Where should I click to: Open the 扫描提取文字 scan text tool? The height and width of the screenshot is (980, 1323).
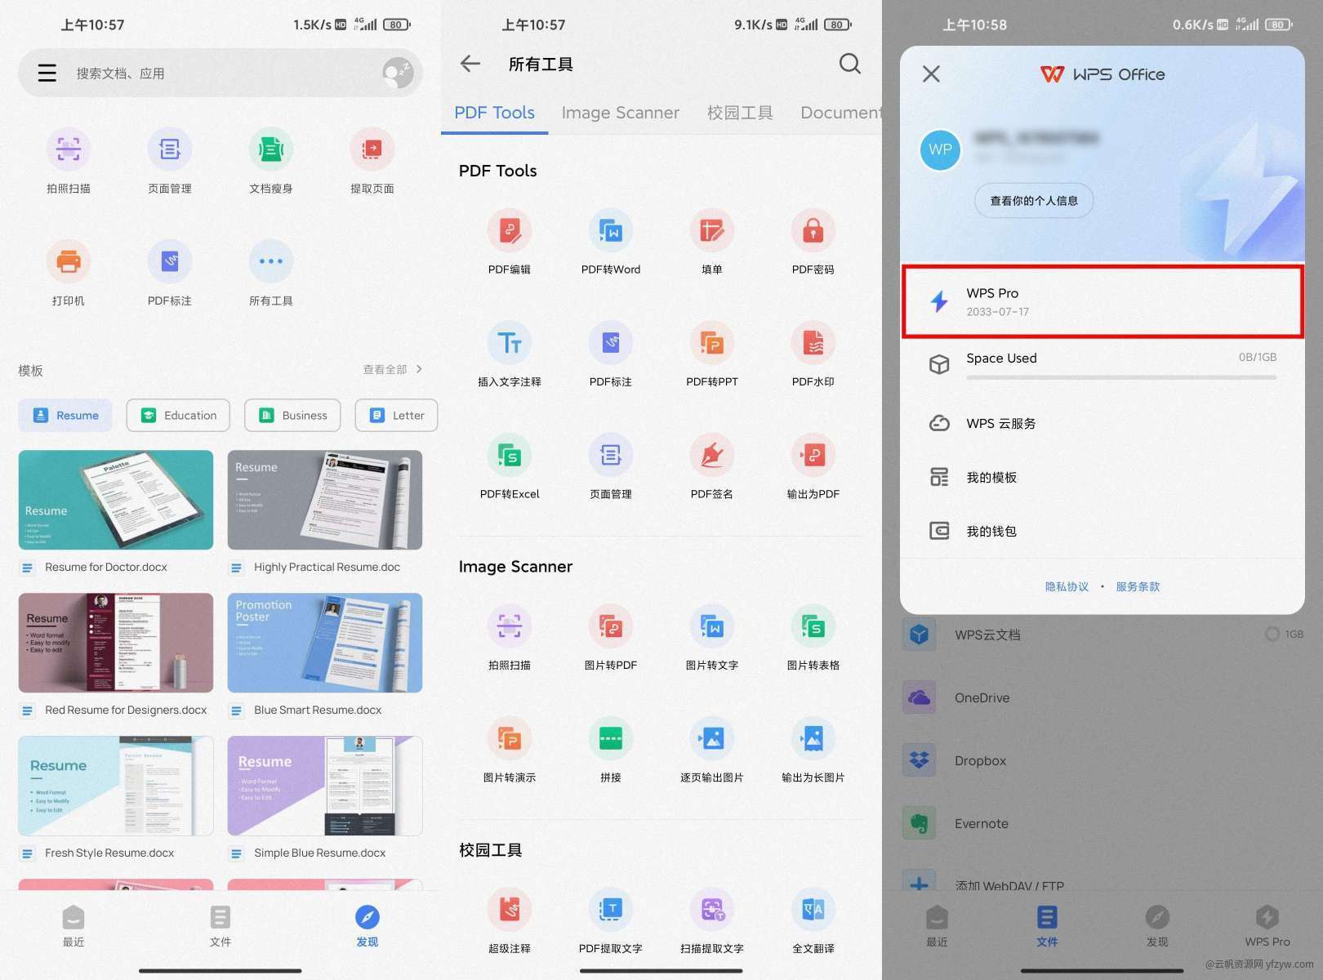click(712, 921)
